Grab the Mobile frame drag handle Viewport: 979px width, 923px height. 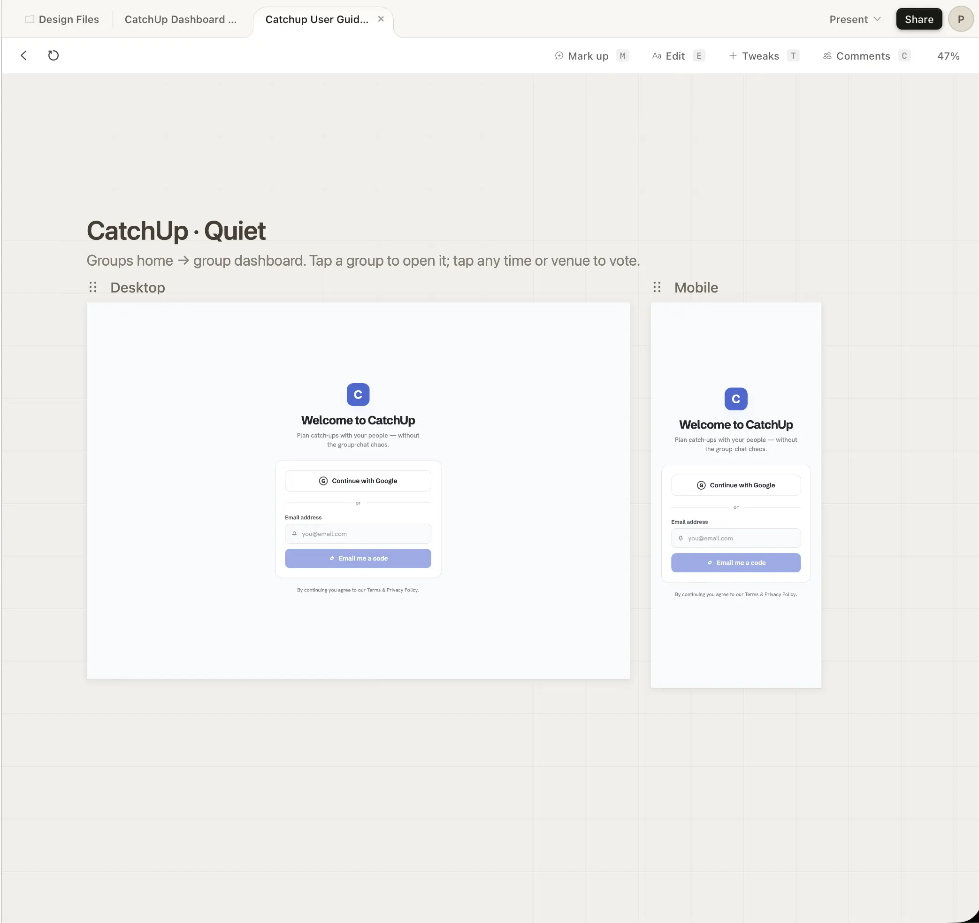click(x=657, y=287)
